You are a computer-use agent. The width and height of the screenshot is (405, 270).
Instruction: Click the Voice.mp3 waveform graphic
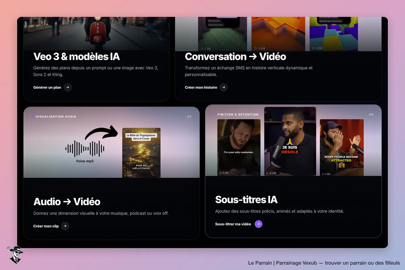[85, 149]
